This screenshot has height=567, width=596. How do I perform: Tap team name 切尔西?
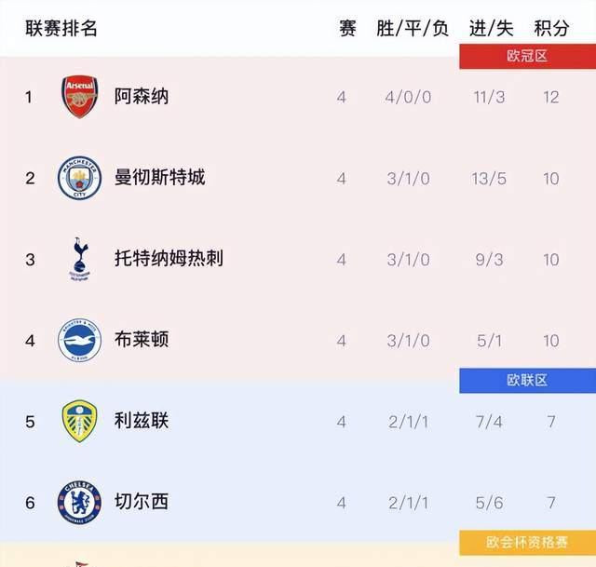tap(142, 502)
